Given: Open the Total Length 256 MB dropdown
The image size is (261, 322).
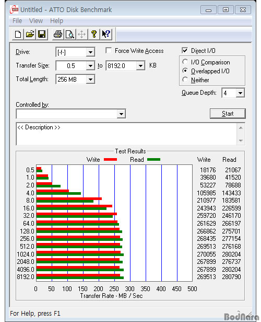Looking at the screenshot, I should (90, 79).
